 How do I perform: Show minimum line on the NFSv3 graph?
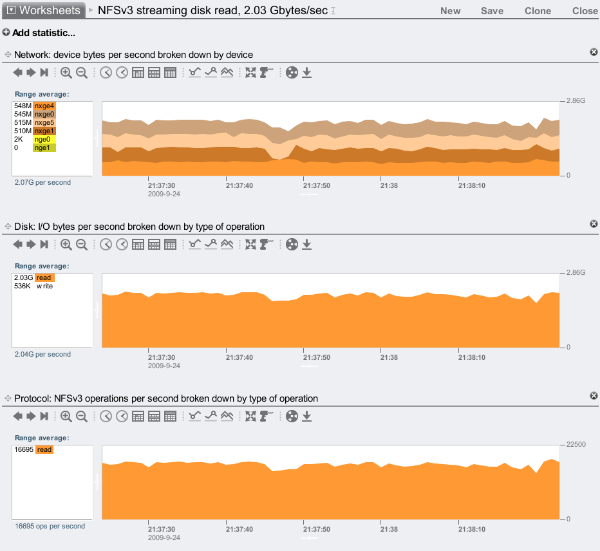point(195,416)
